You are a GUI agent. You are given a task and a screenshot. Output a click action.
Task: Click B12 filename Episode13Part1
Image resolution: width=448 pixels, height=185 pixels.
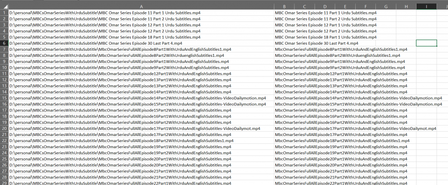point(341,80)
